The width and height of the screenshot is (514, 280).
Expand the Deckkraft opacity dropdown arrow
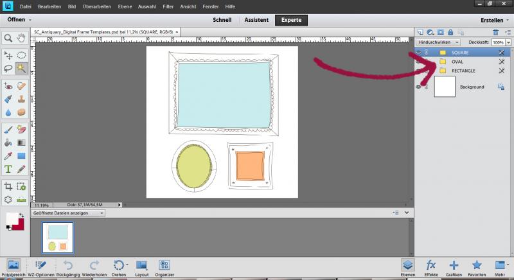pos(507,41)
